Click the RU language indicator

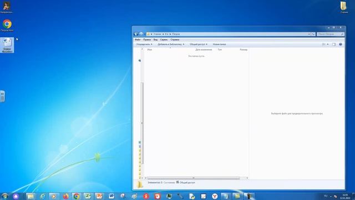[326, 196]
